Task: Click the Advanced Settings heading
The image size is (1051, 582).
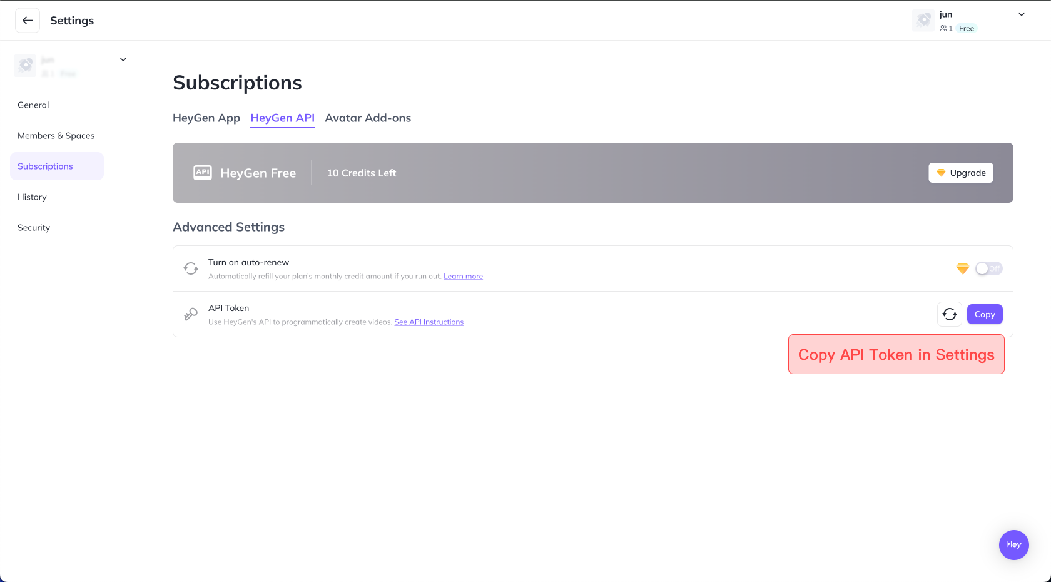Action: 228,227
